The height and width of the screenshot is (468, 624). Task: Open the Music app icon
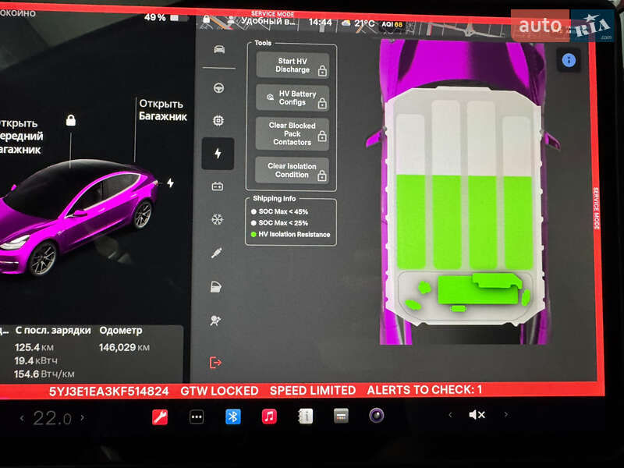tap(269, 417)
